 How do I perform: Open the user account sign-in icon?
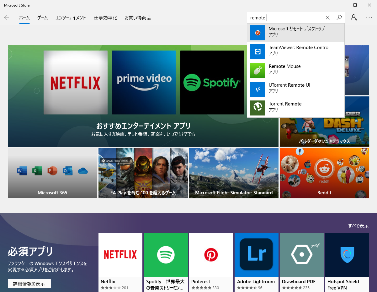point(354,18)
